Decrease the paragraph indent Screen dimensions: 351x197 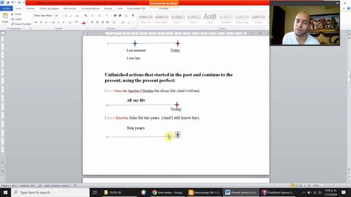coord(115,16)
